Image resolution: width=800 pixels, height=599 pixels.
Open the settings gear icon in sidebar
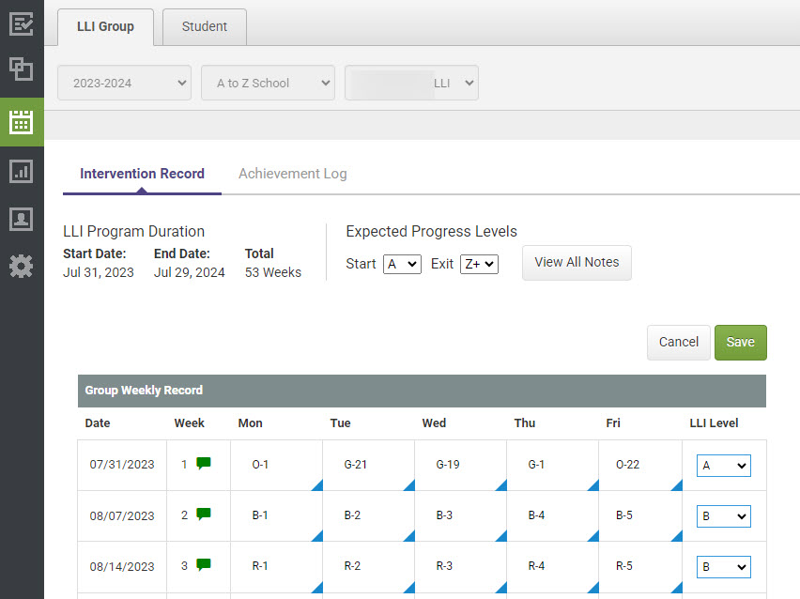pos(22,267)
